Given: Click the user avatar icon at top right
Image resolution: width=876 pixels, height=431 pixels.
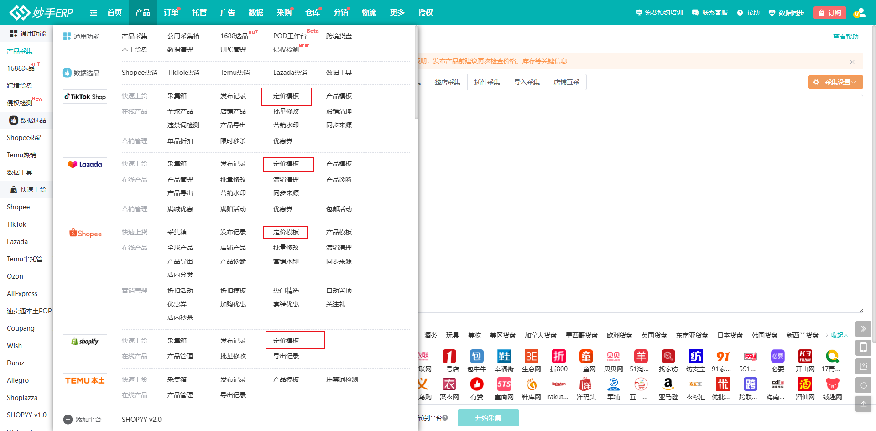Looking at the screenshot, I should tap(860, 13).
